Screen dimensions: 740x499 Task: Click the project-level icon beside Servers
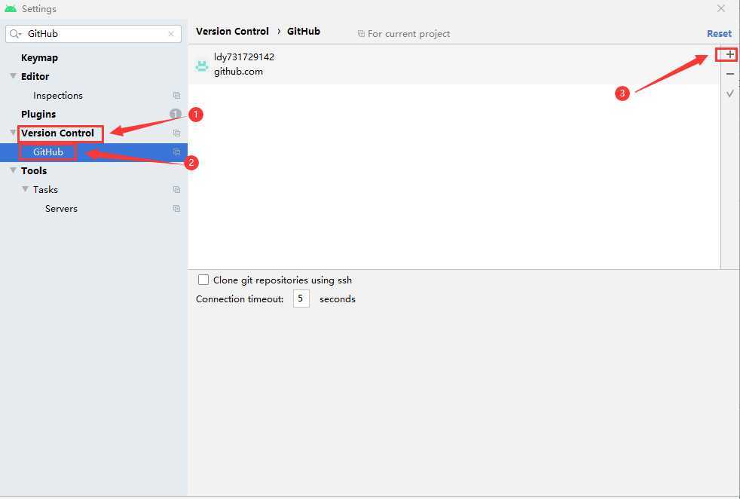(x=176, y=209)
